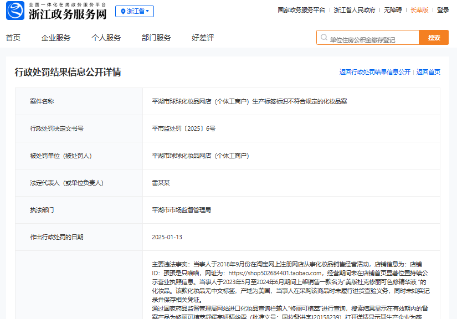Click the 平市监处罚〔2025〕6号 document number cell

tap(183, 128)
